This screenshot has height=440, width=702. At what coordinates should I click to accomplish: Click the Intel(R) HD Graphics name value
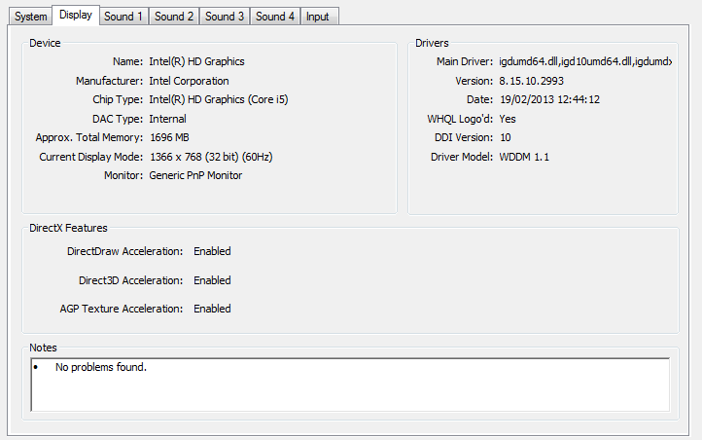pos(196,61)
